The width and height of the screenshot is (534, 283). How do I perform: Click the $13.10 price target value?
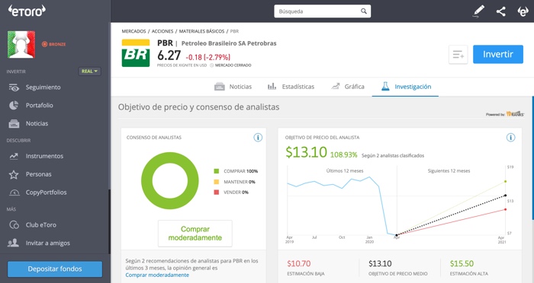click(x=306, y=152)
